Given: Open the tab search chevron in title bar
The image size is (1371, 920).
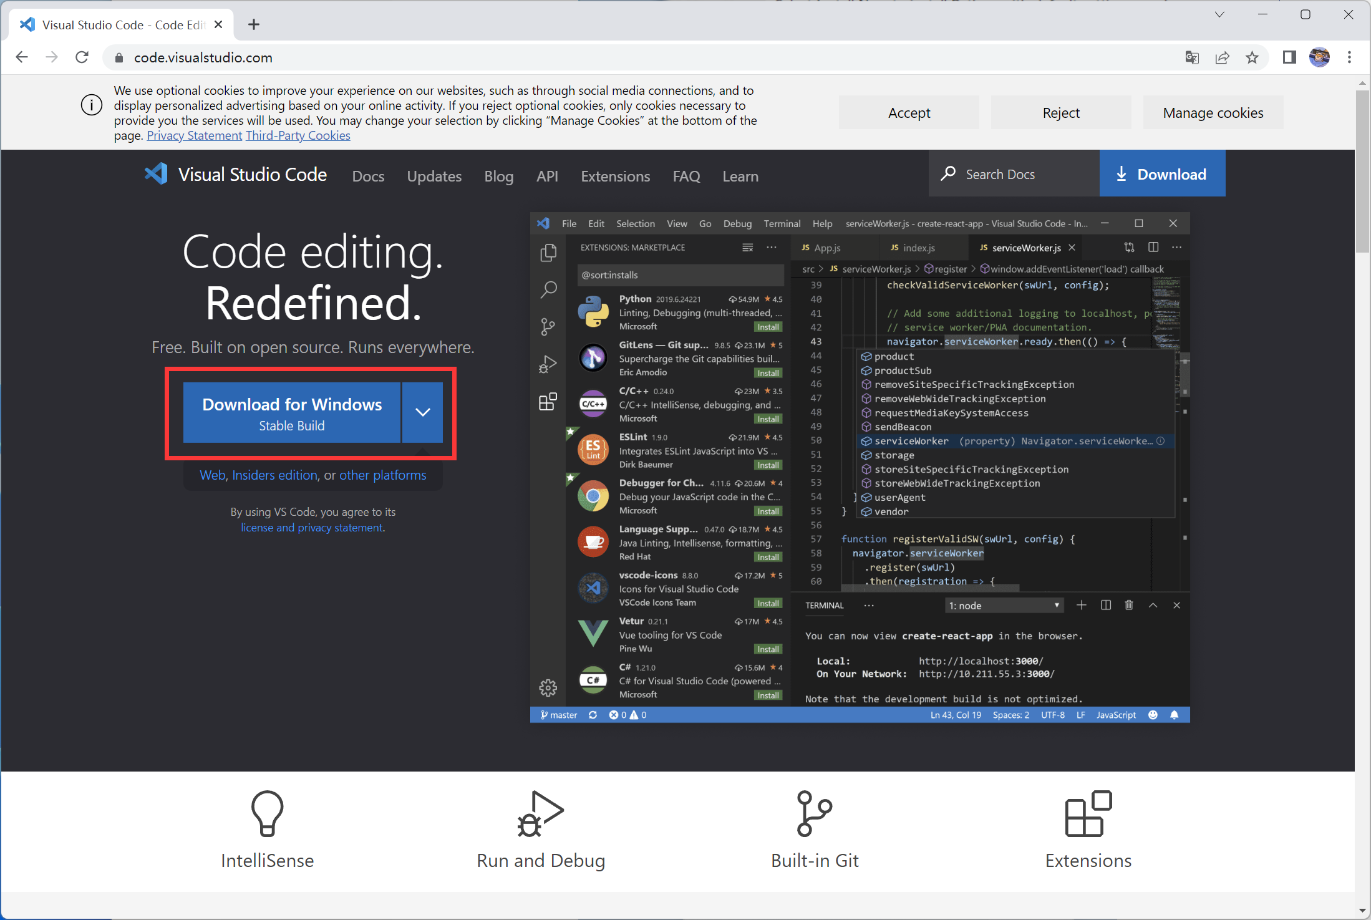Looking at the screenshot, I should click(1219, 14).
